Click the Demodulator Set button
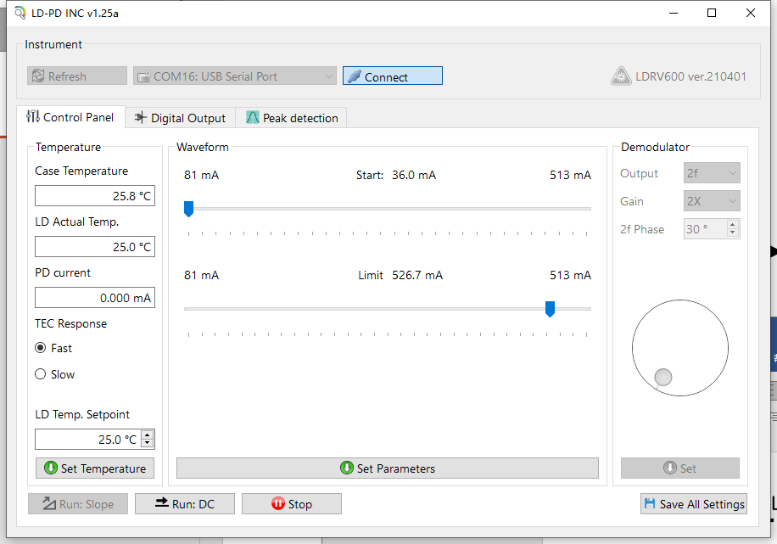 679,468
